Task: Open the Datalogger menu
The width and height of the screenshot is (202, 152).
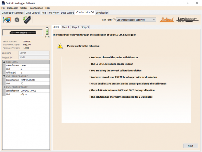Action: (12, 8)
